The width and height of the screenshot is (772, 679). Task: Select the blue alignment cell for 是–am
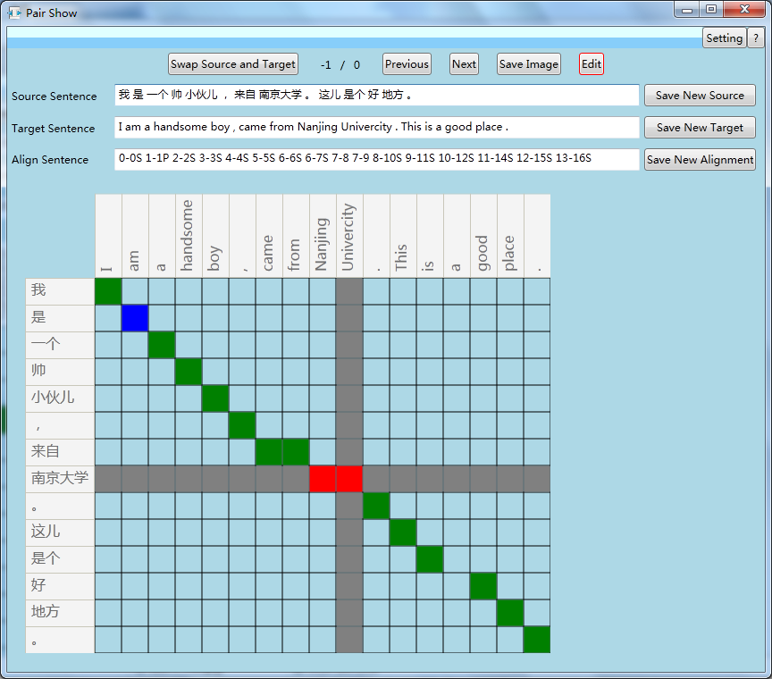point(135,318)
